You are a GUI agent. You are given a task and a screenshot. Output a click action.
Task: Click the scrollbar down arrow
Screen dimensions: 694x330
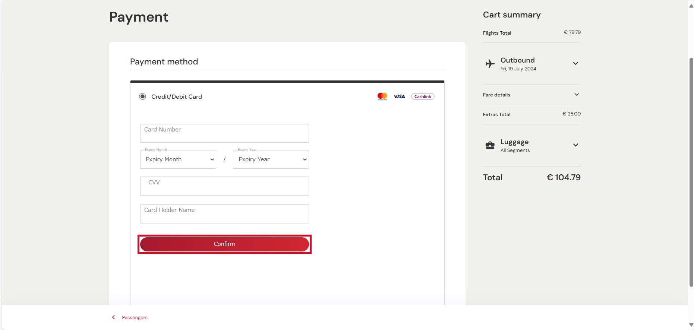pos(691,325)
